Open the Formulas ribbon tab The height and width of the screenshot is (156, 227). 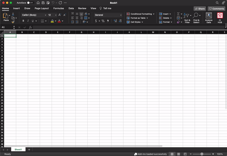click(x=58, y=8)
